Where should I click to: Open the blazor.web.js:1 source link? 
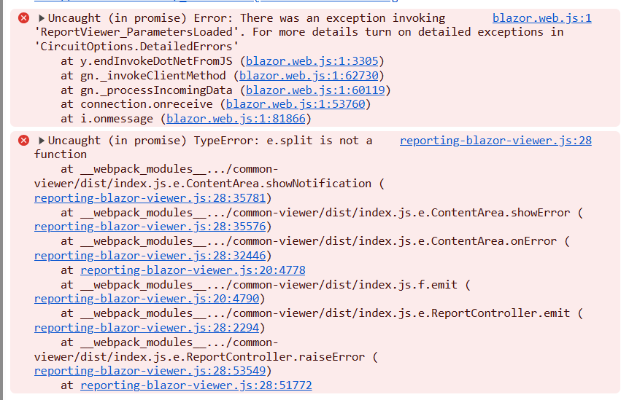click(541, 17)
